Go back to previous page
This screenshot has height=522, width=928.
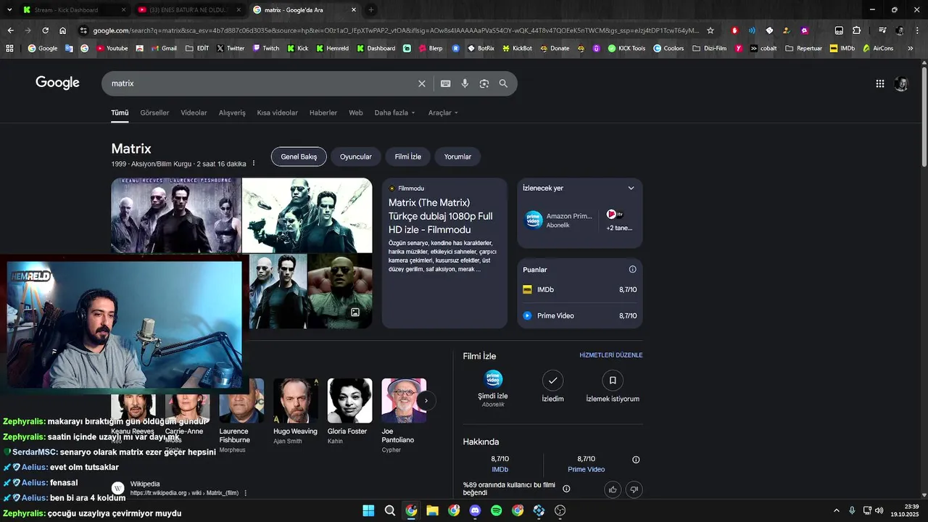(10, 30)
